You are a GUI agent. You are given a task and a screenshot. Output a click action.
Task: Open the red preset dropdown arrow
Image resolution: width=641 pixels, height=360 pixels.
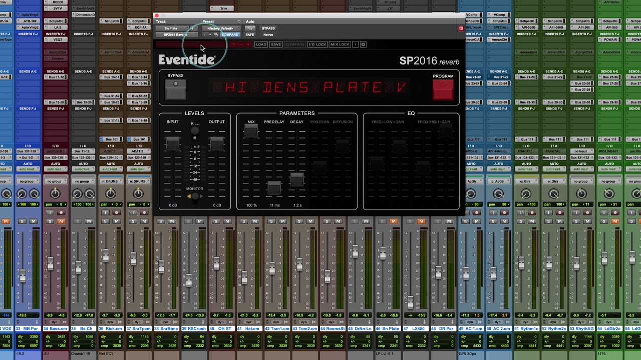pos(233,44)
